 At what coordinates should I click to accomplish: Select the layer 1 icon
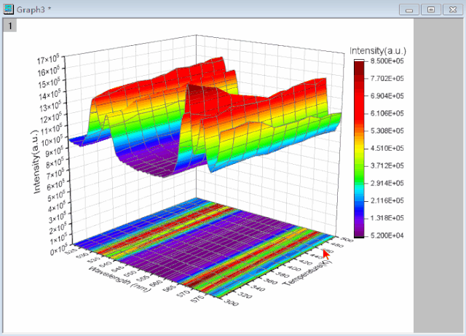click(x=10, y=26)
